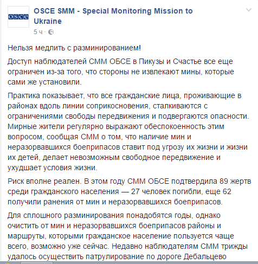The image size is (258, 264).
Task: Click the paragraph starting Для сплошного разминирования
Action: tap(127, 236)
